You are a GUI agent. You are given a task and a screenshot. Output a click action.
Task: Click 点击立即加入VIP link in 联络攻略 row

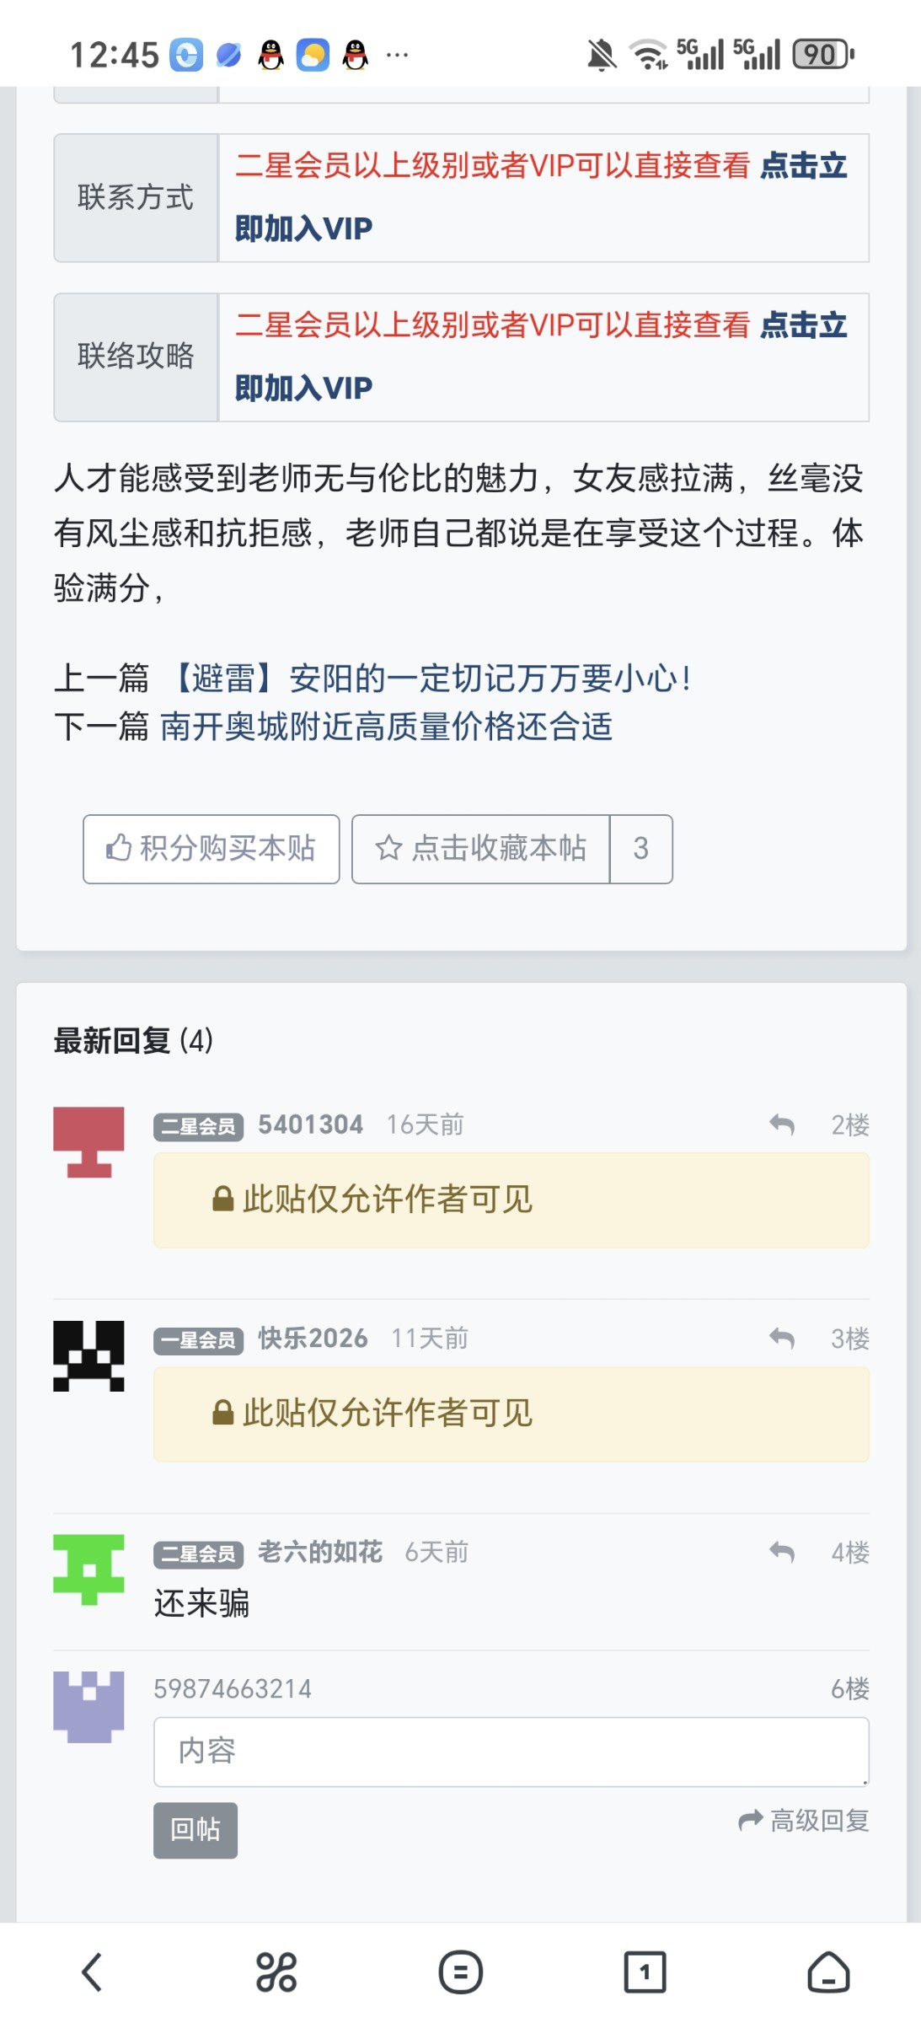pos(303,389)
